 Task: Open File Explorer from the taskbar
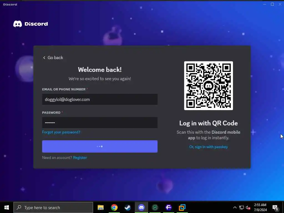(x=100, y=207)
